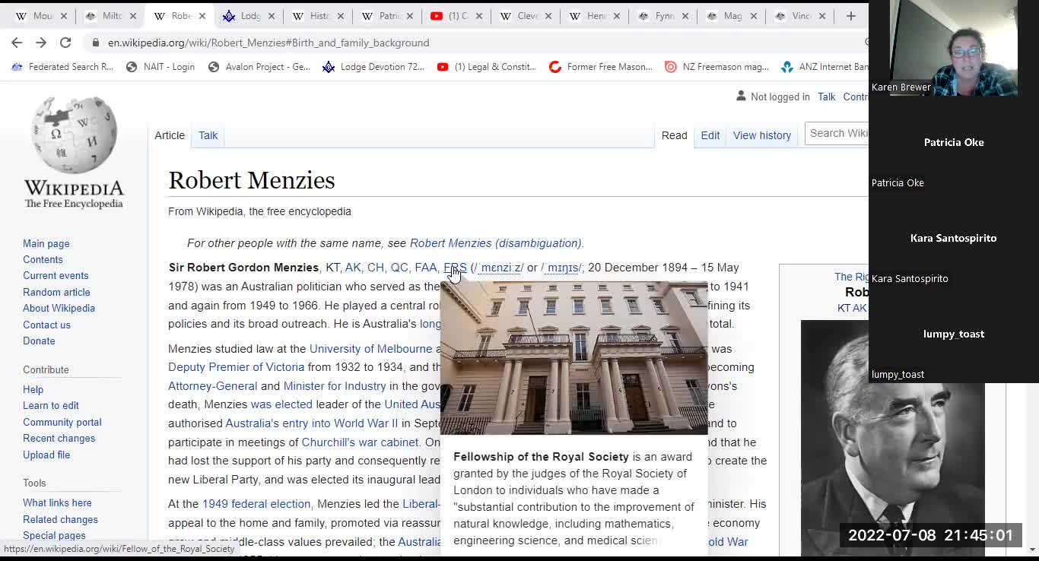Open Former Free Mason bookmark
The image size is (1039, 561).
[601, 67]
